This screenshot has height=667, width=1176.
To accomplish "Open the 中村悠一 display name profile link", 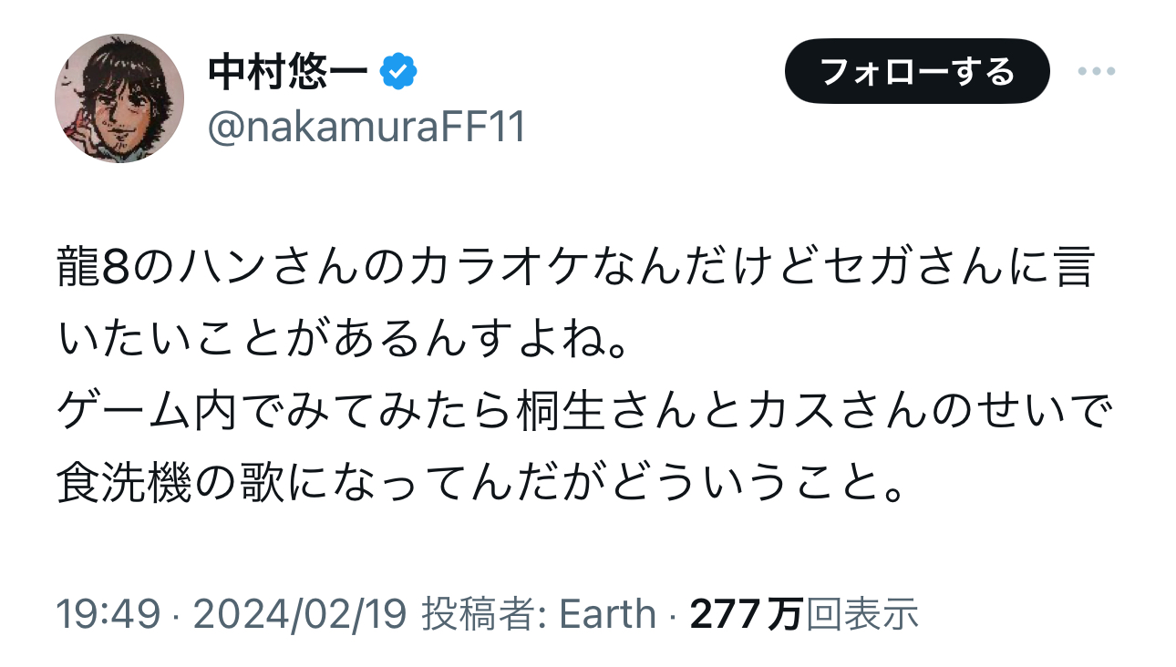I will 288,72.
